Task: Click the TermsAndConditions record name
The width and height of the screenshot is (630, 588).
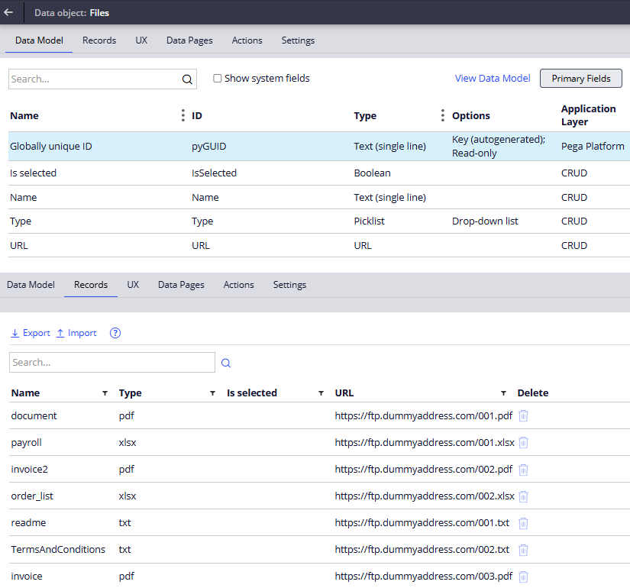Action: (58, 549)
